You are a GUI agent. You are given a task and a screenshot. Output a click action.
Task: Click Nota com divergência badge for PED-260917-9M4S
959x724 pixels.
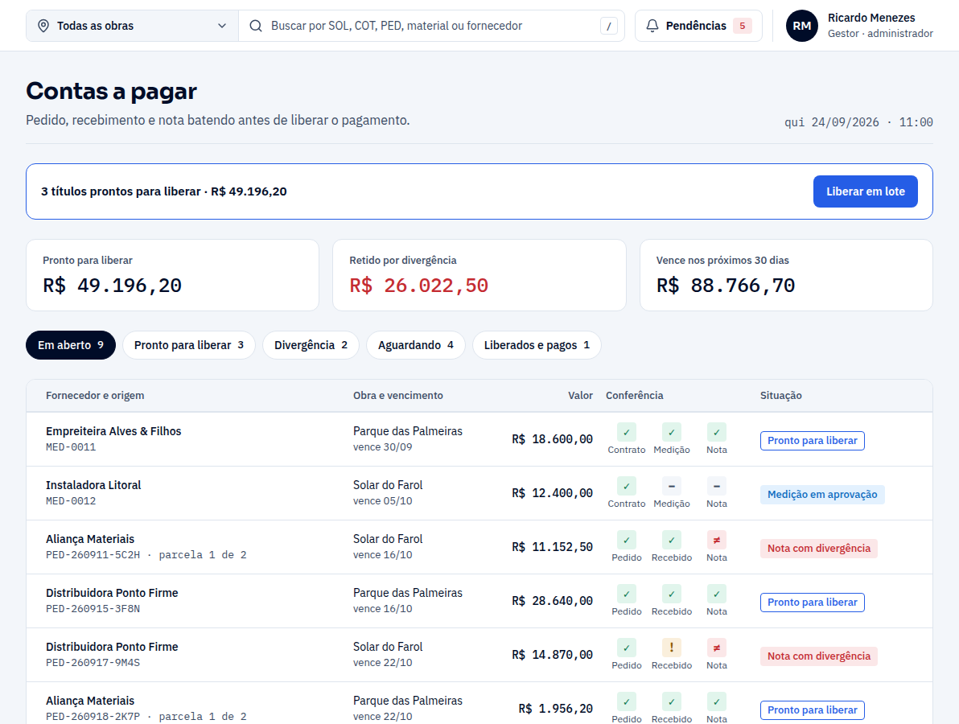(x=819, y=656)
